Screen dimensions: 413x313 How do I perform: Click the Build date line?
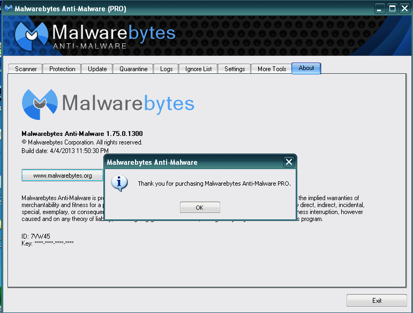pyautogui.click(x=65, y=151)
